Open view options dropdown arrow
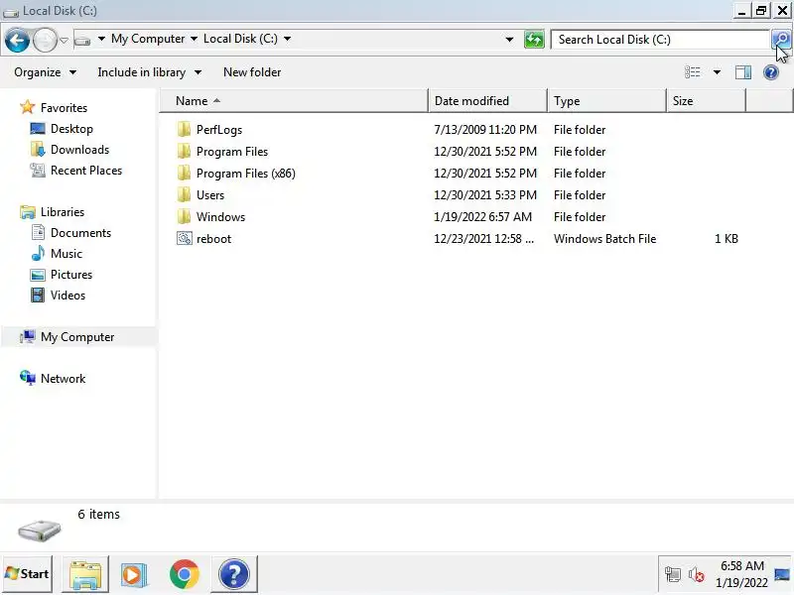The height and width of the screenshot is (595, 794). pyautogui.click(x=717, y=72)
